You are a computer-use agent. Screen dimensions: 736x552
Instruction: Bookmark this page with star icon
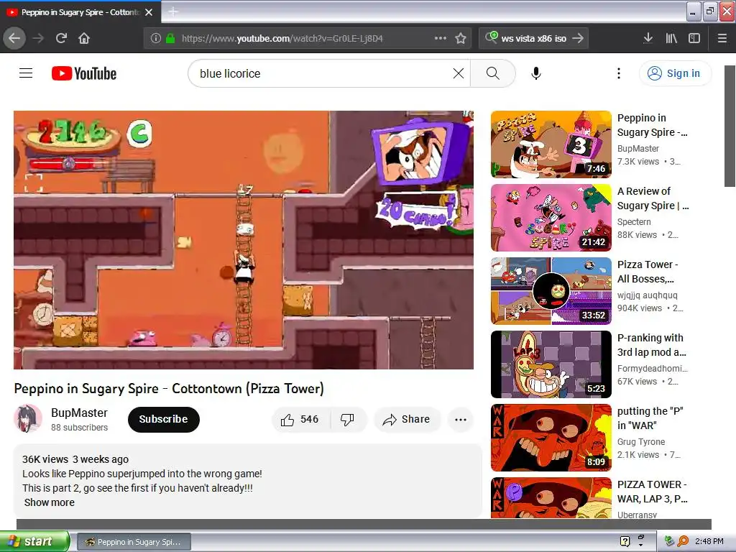461,38
